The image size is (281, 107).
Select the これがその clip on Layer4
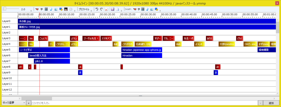(x=127, y=44)
